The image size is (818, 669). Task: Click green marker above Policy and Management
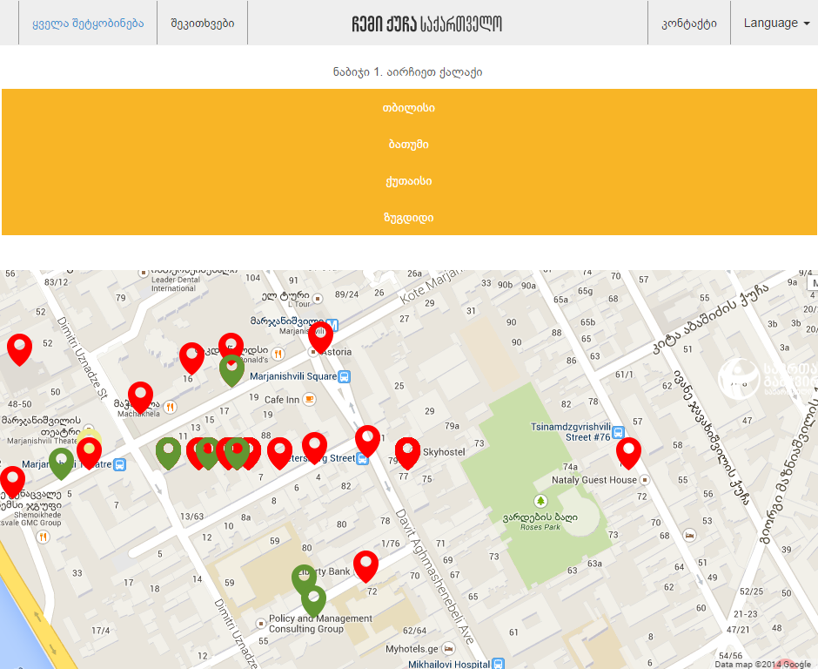tap(313, 600)
